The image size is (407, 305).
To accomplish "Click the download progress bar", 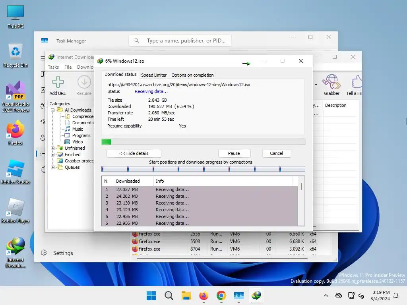I will tap(203, 142).
